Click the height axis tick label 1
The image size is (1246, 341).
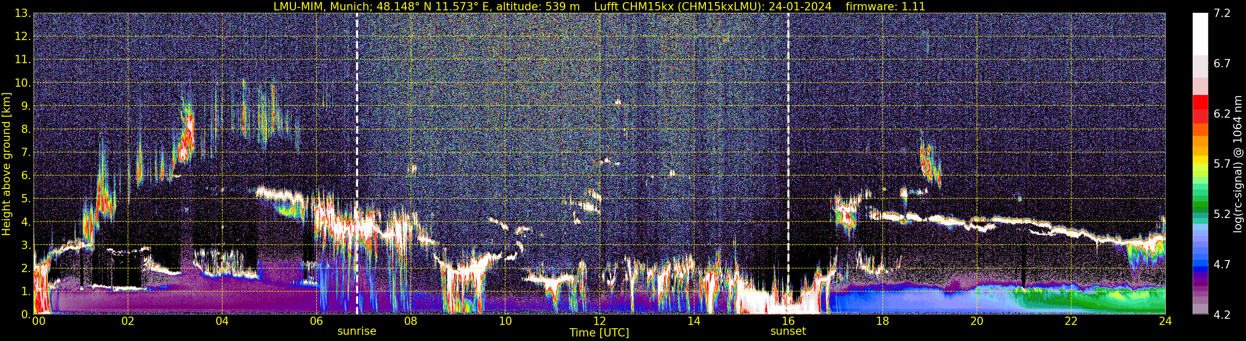26,291
